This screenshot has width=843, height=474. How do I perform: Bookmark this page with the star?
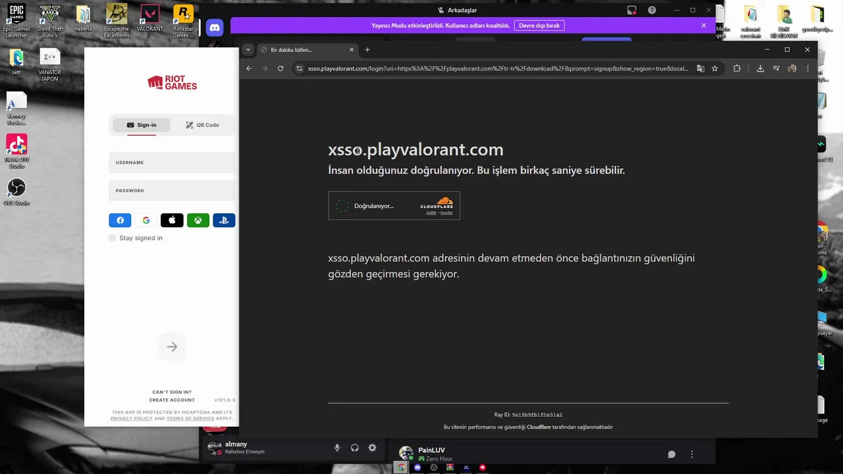715,68
